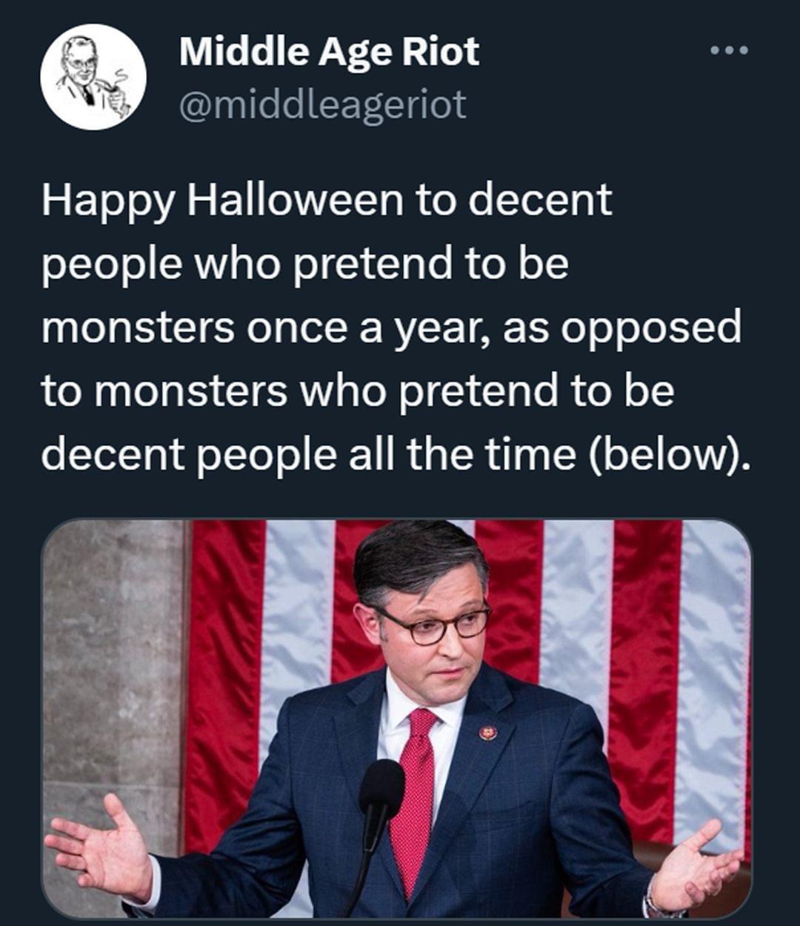Click the phrase 'people who pretend to be'

pyautogui.click(x=304, y=264)
